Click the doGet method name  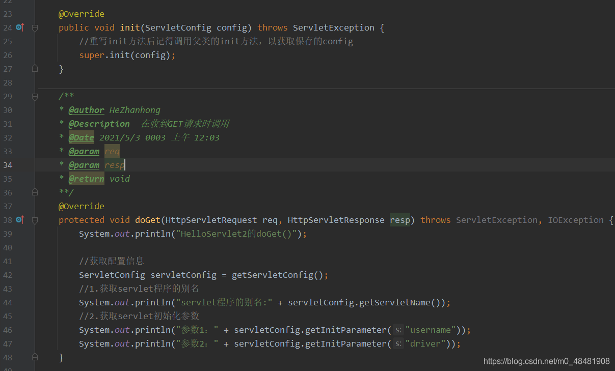point(148,220)
